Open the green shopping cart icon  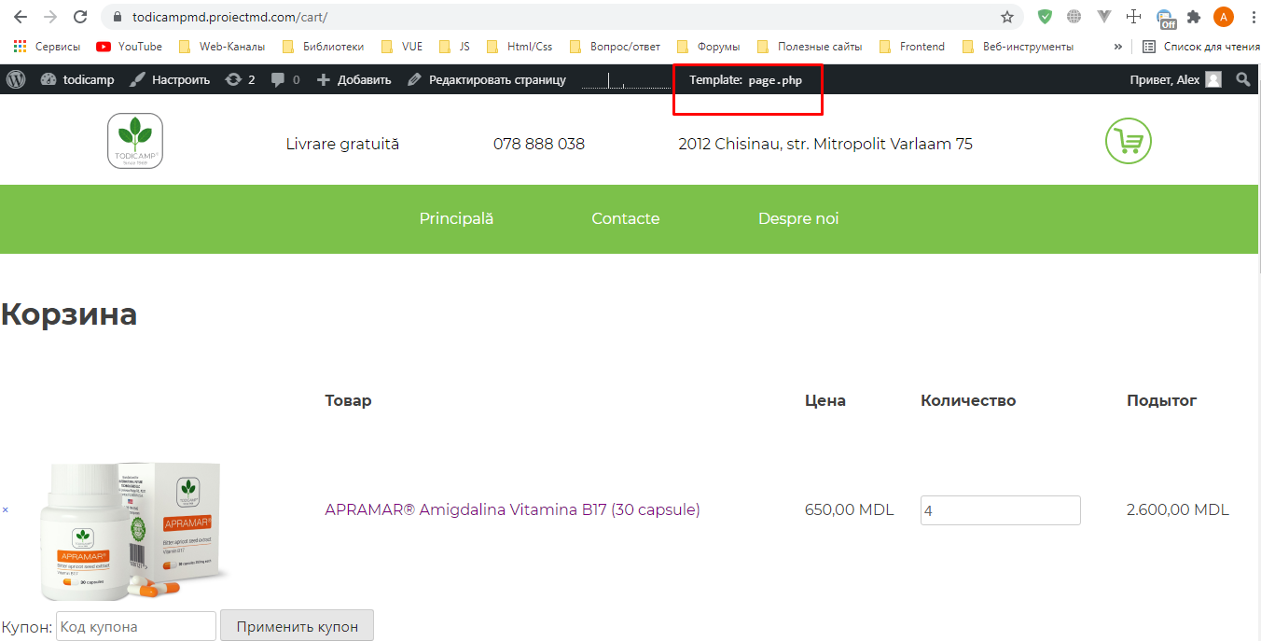(x=1129, y=141)
